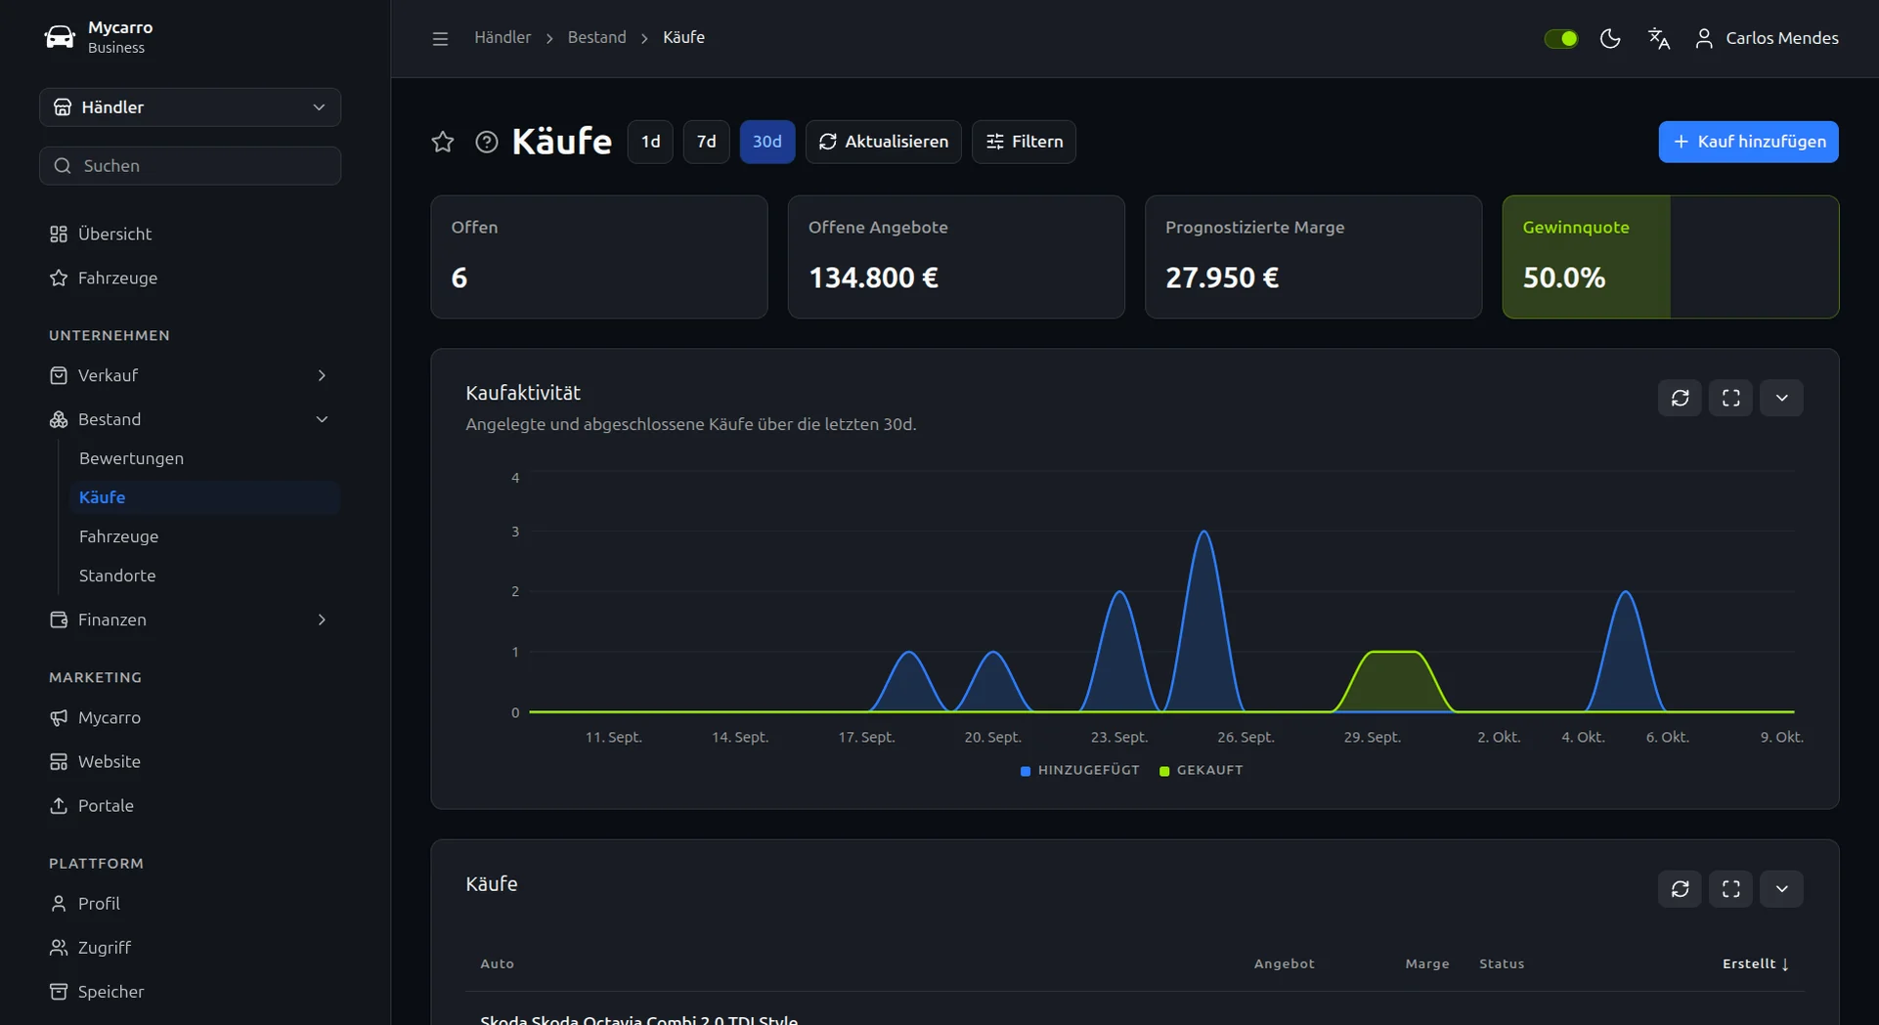The height and width of the screenshot is (1025, 1879).
Task: Expand Käufe table to fullscreen
Action: pos(1730,889)
